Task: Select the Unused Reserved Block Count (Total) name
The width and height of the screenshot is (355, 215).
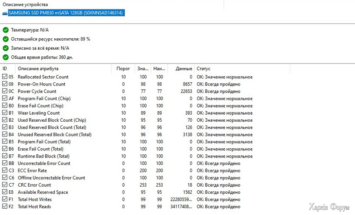Action: tap(55, 134)
